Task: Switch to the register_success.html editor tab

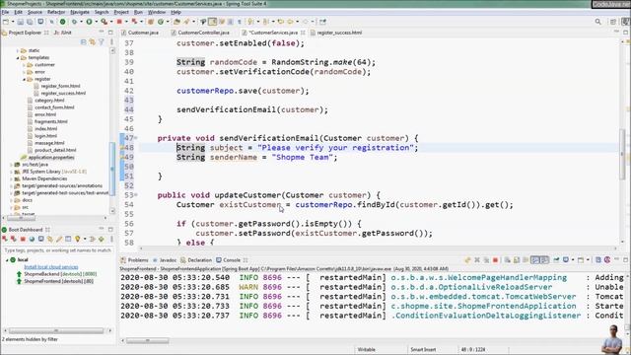Action: [336, 33]
